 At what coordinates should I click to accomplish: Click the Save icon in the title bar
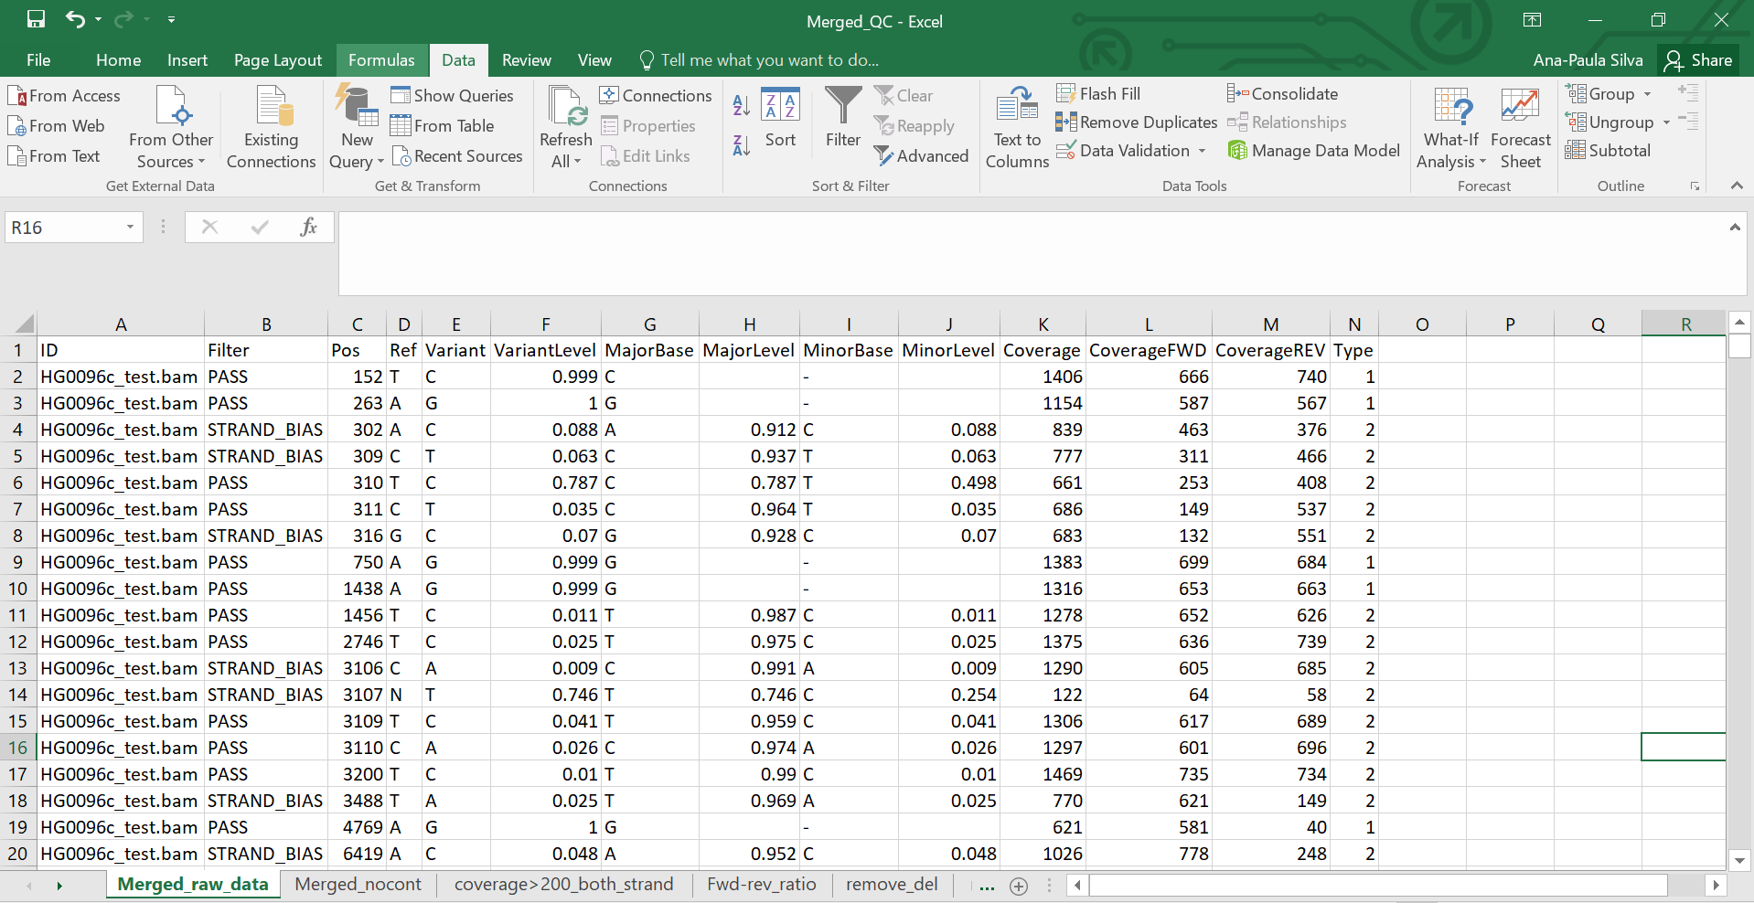36,19
